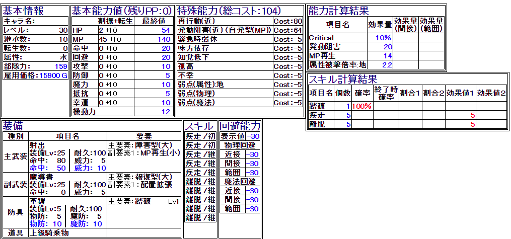Click the MP allocation cell 45 +10
511x239 pixels.
tap(116, 39)
